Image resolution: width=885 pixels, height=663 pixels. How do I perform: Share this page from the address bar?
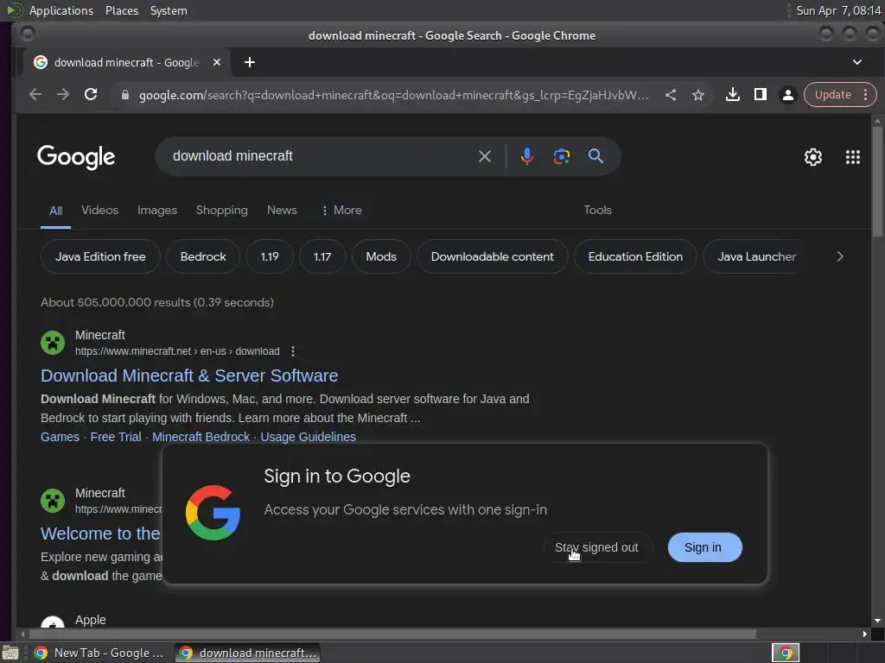(x=671, y=95)
